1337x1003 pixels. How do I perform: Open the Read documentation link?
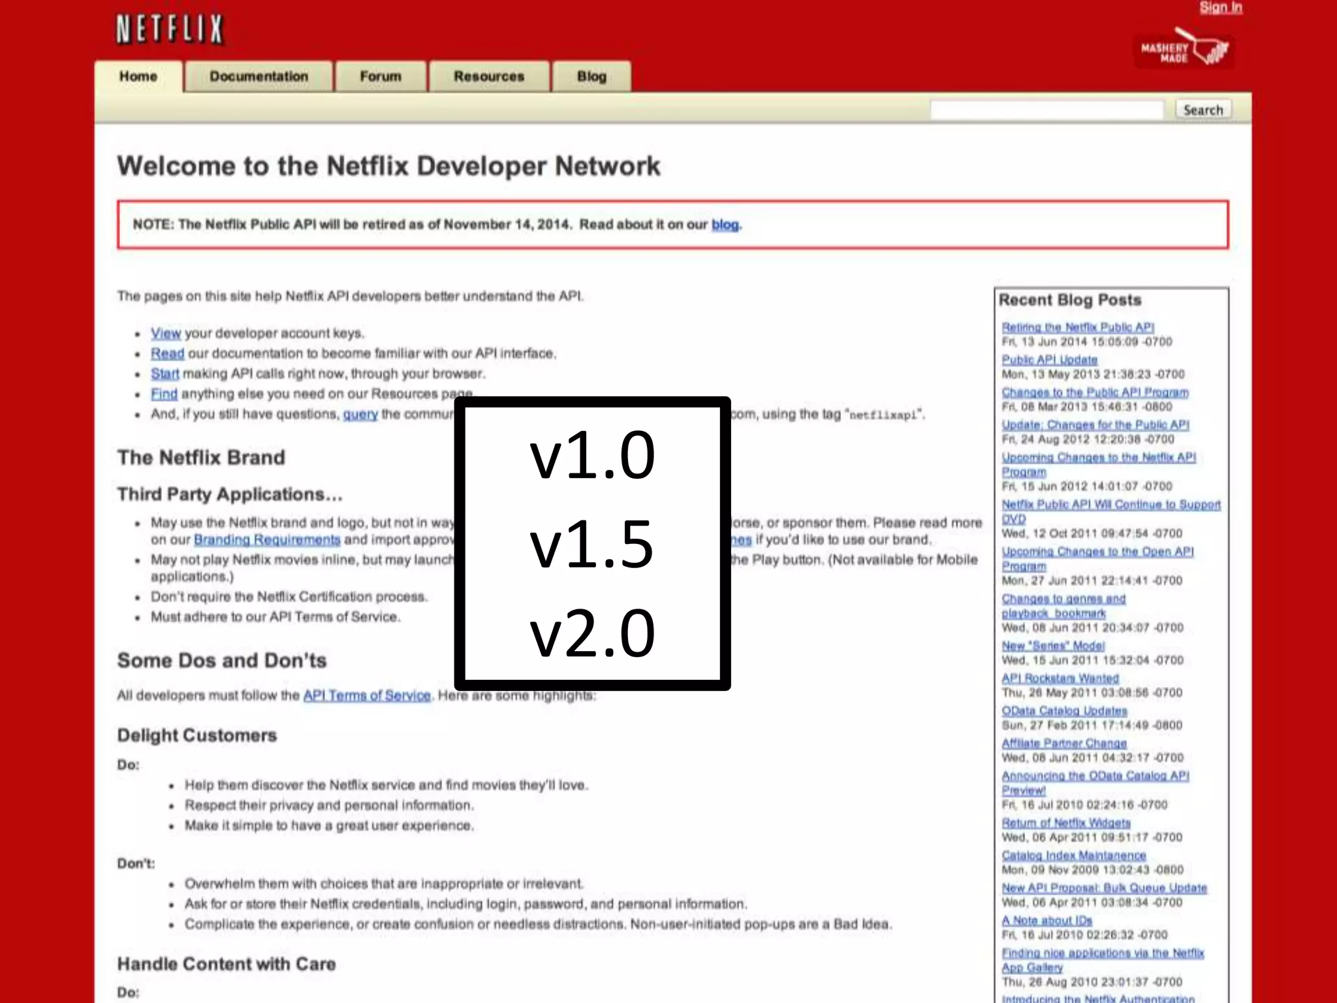click(x=167, y=354)
